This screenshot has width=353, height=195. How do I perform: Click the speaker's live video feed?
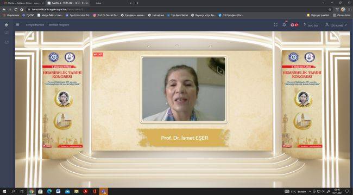(x=184, y=89)
